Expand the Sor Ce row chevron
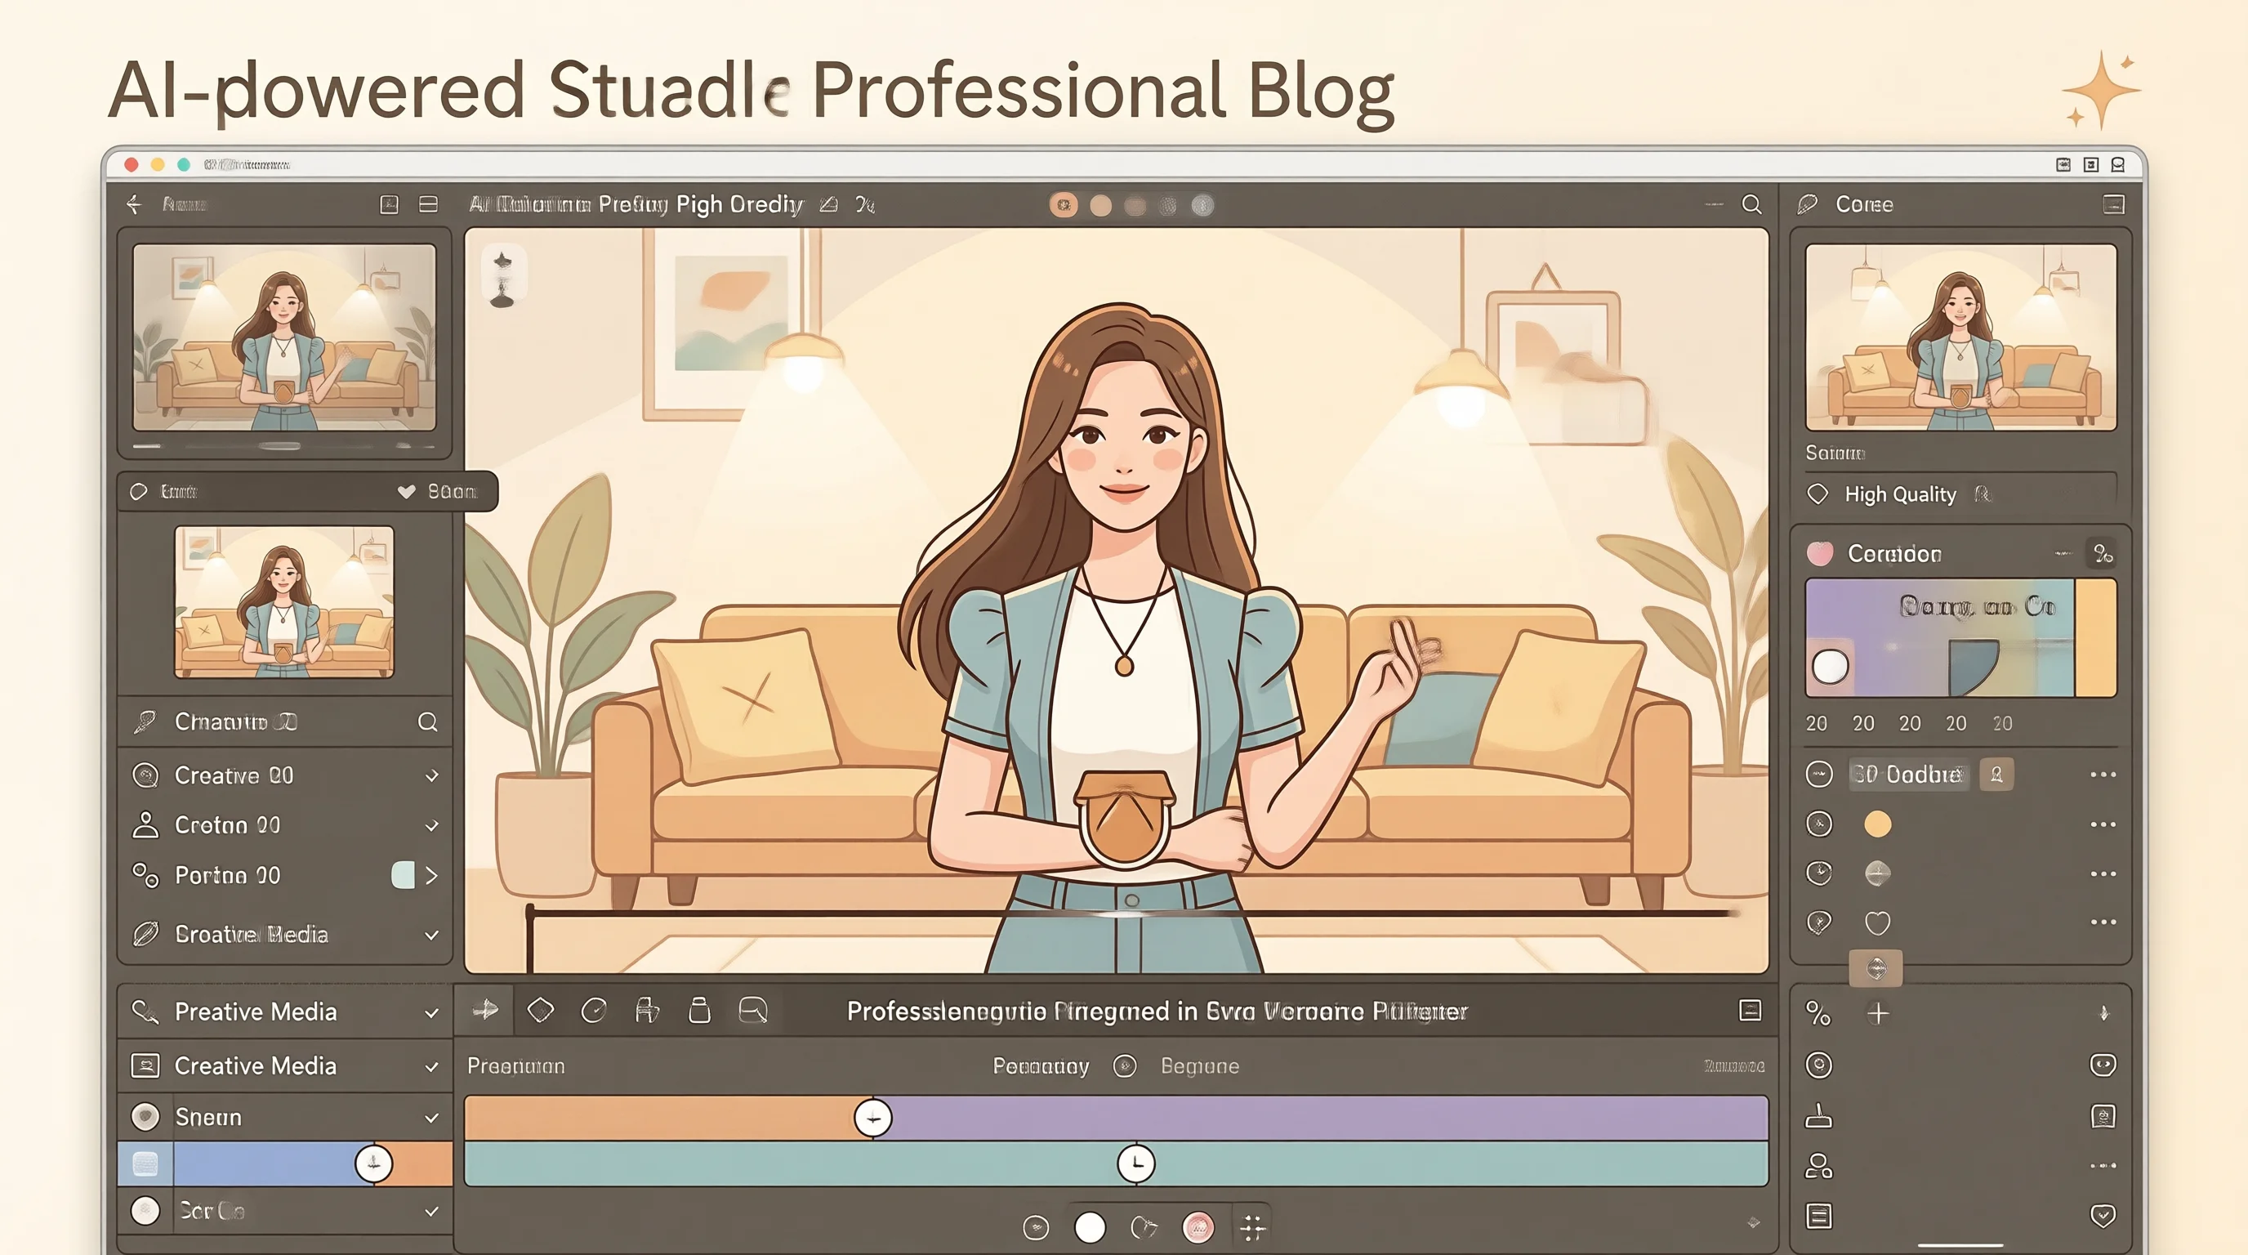The height and width of the screenshot is (1255, 2248). click(x=432, y=1212)
